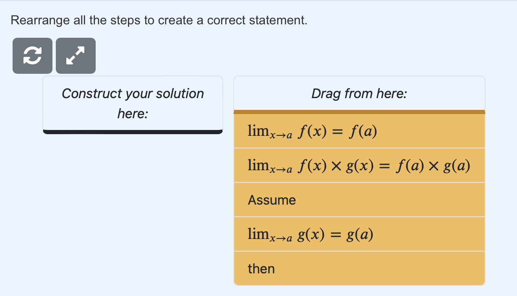Open the diagonal expand arrows icon
The image size is (517, 296).
tap(76, 55)
